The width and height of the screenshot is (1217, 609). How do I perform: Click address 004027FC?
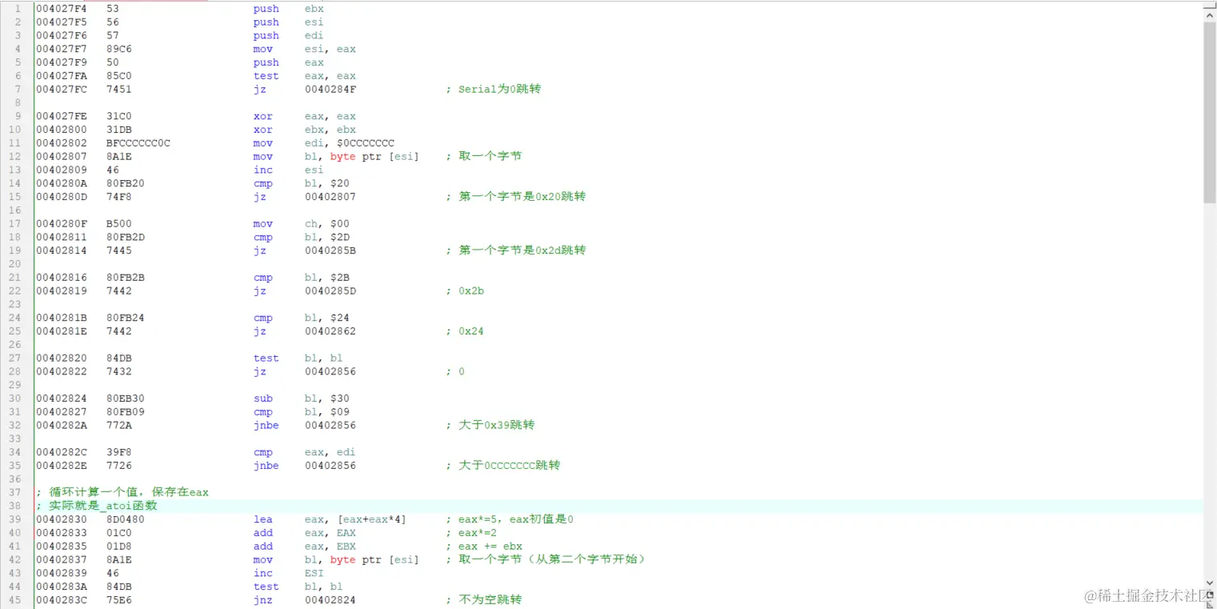[62, 90]
